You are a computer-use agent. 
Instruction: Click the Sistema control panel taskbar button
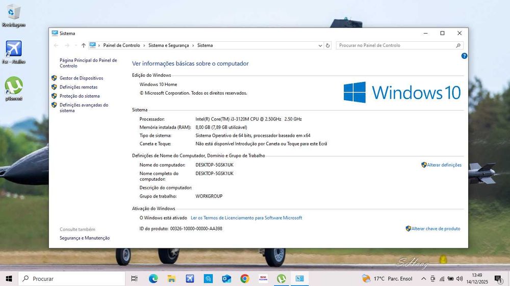click(299, 278)
